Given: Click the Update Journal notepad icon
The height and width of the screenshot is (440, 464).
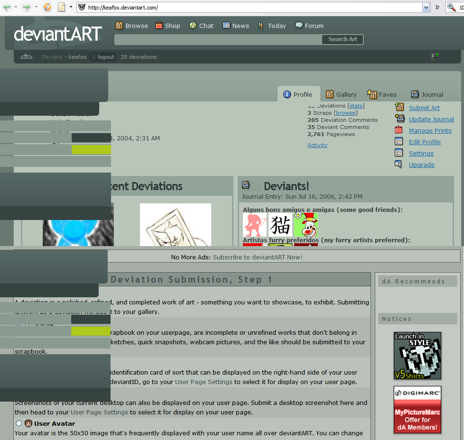Looking at the screenshot, I should [399, 118].
